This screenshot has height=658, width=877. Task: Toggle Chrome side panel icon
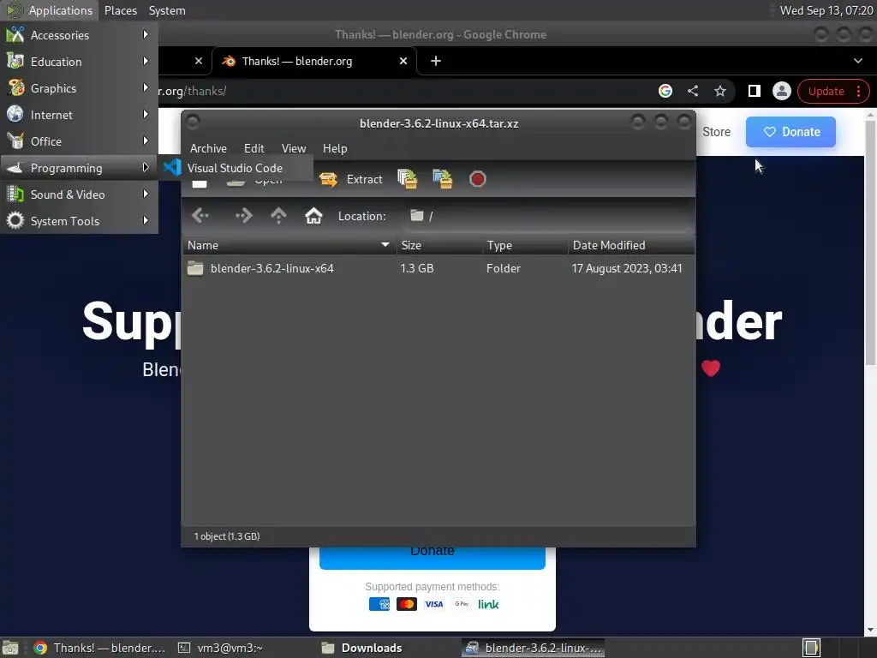click(x=754, y=91)
